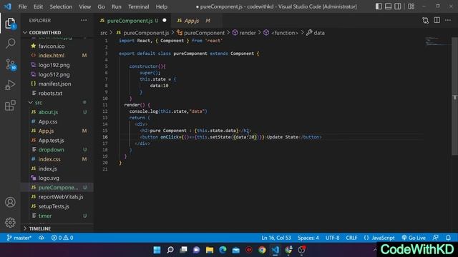The width and height of the screenshot is (458, 257).
Task: Click the open changes icon in editor toolbar
Action: click(x=425, y=21)
